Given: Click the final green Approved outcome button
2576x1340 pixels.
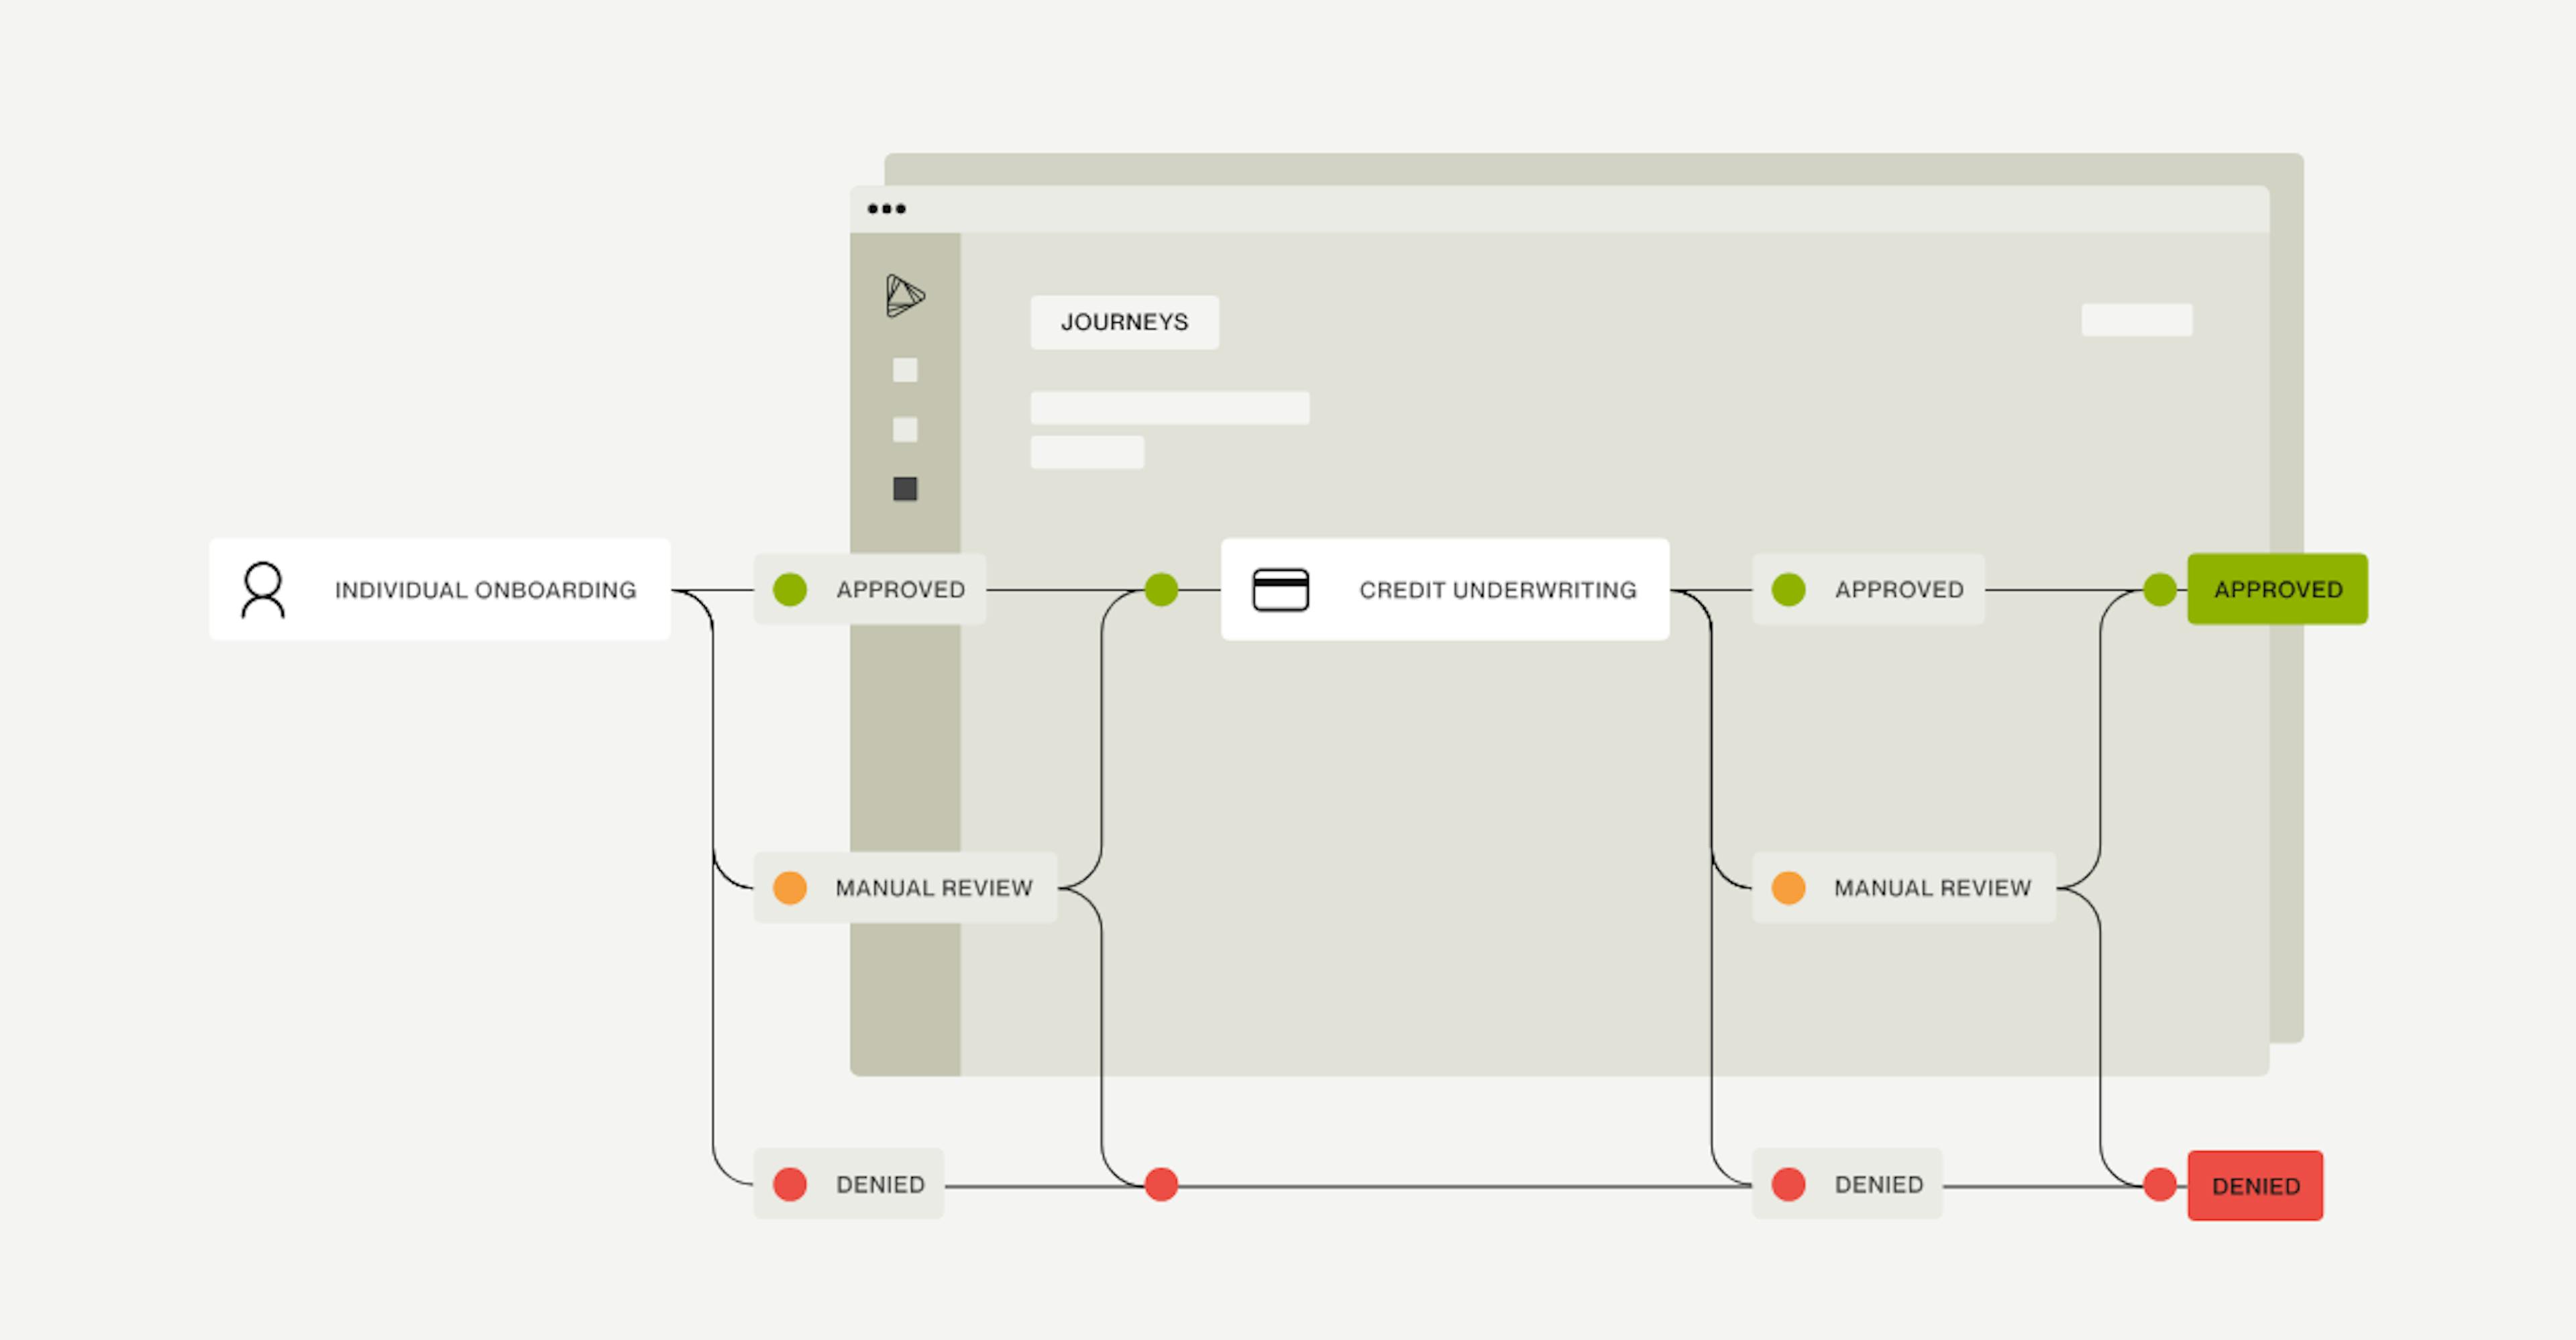Looking at the screenshot, I should pyautogui.click(x=2277, y=589).
